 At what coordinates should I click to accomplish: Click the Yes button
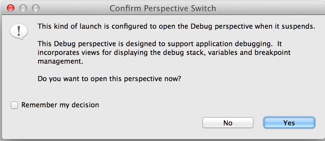(289, 123)
